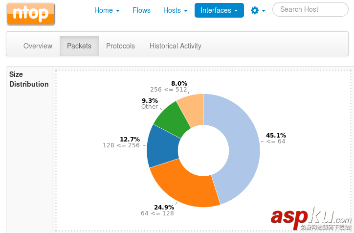Screen dimensions: 354x233
Task: View the Historical Activity tab
Action: [175, 46]
